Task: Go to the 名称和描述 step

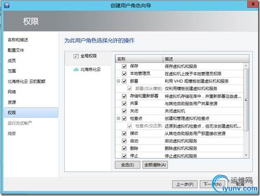Action: [x=18, y=40]
